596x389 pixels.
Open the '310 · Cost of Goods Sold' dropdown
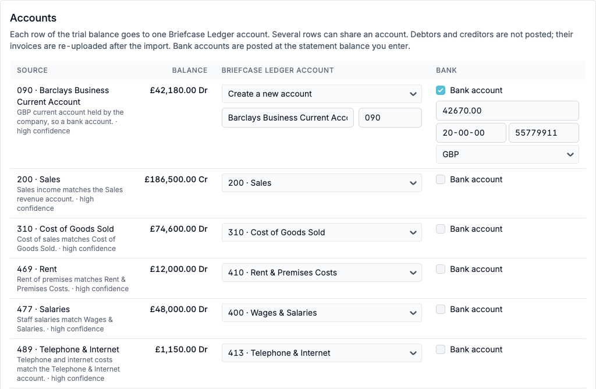(321, 232)
